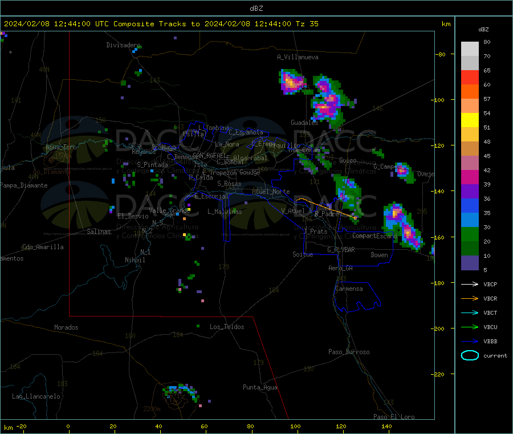Select the yellow 54-51 dBZ color swatch
This screenshot has width=513, height=434.
click(470, 120)
